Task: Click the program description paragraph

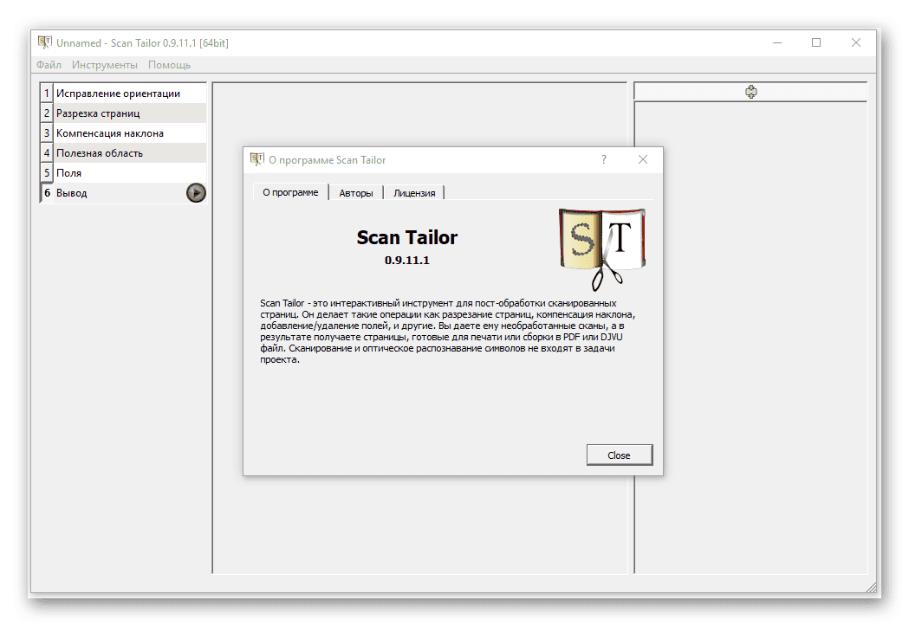Action: point(447,332)
